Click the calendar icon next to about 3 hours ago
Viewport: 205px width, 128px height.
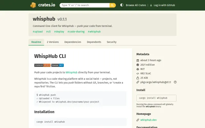click(138, 60)
